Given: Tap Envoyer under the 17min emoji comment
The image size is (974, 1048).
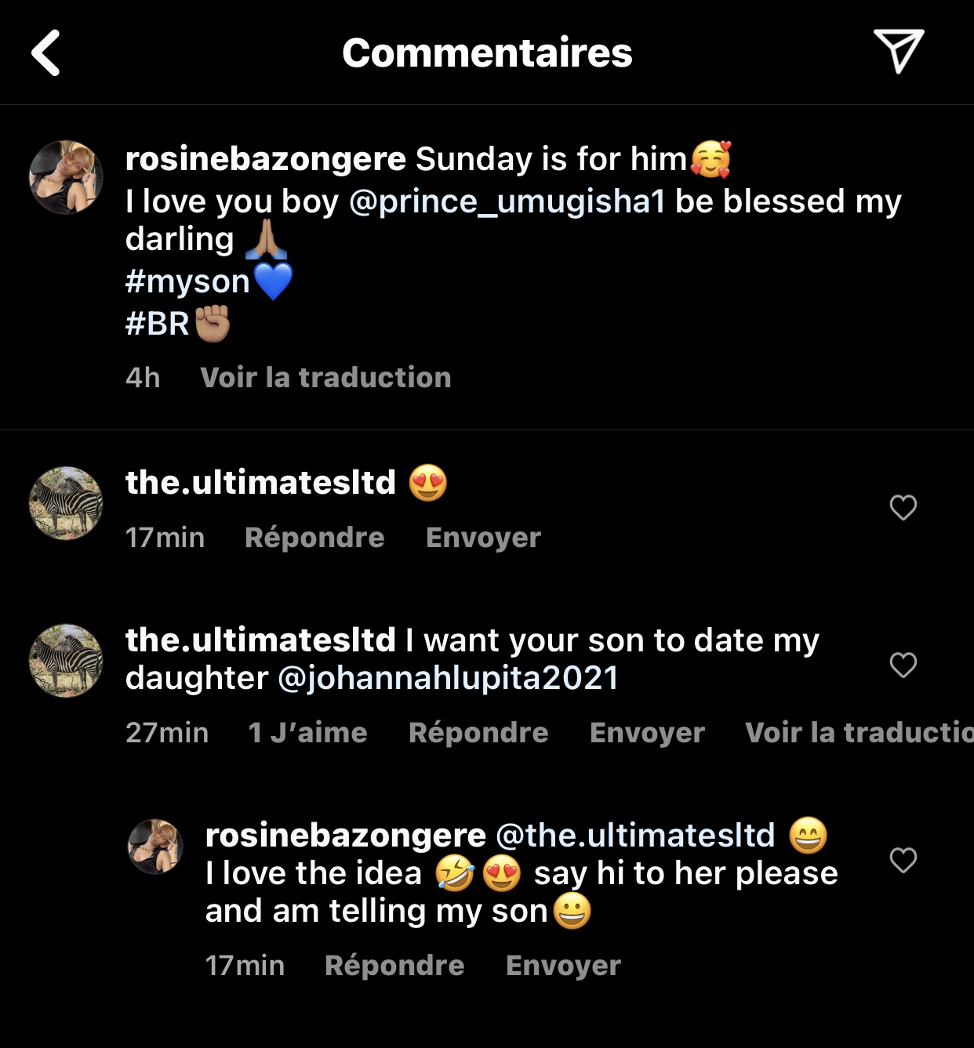Looking at the screenshot, I should 483,538.
